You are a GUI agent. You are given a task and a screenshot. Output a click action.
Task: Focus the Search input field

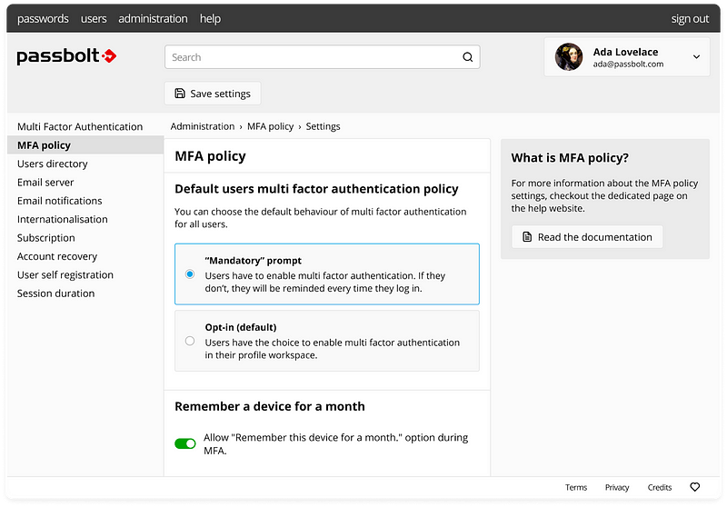(x=323, y=57)
